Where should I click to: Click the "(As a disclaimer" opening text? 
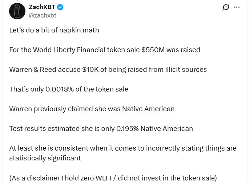(x=32, y=178)
